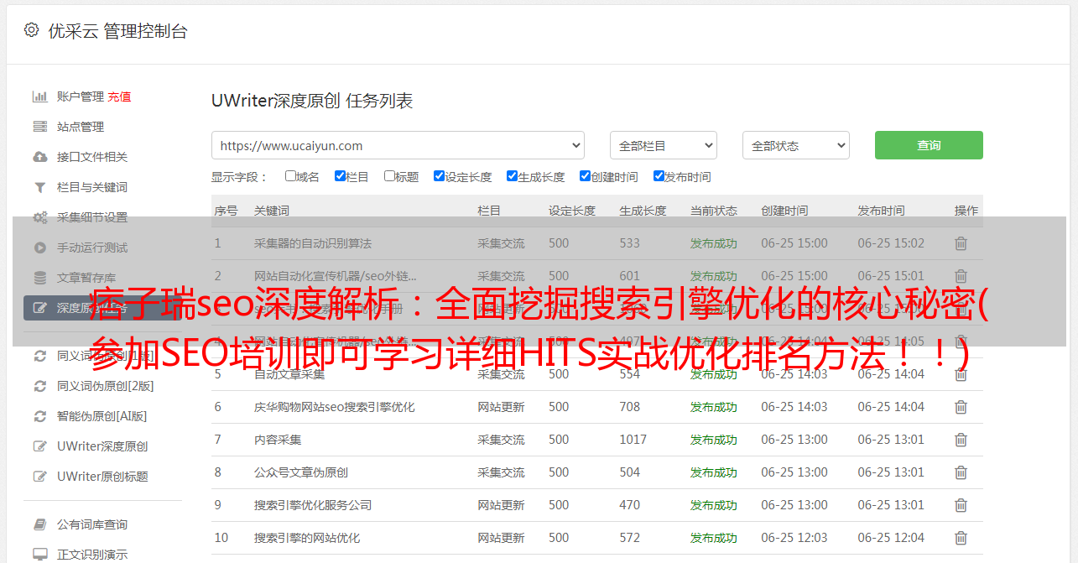Click the filter icon for 栏目与关键词
Image resolution: width=1078 pixels, height=563 pixels.
(x=39, y=187)
